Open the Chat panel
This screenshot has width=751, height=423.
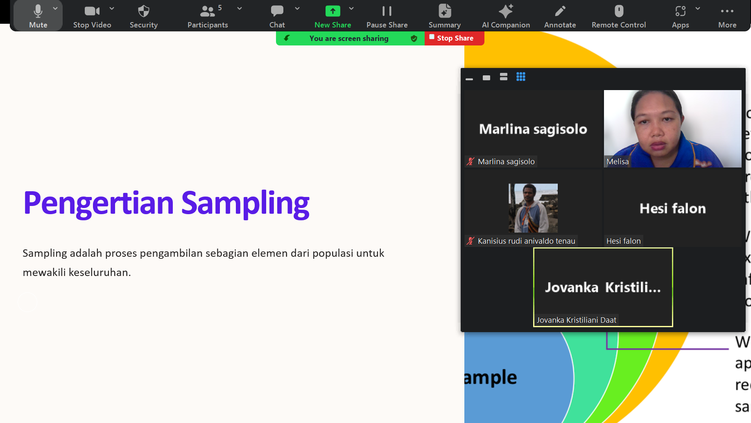(x=277, y=16)
